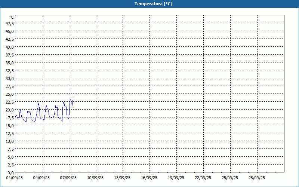Select the 42,5 y-axis label
The height and width of the screenshot is (187, 299).
(10, 39)
